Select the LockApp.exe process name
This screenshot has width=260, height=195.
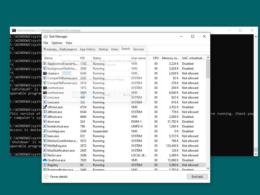coord(56,131)
